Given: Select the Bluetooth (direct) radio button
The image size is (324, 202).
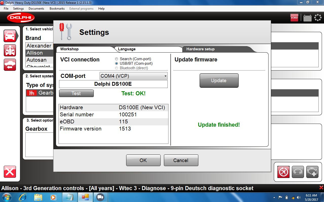Looking at the screenshot, I should (117, 68).
